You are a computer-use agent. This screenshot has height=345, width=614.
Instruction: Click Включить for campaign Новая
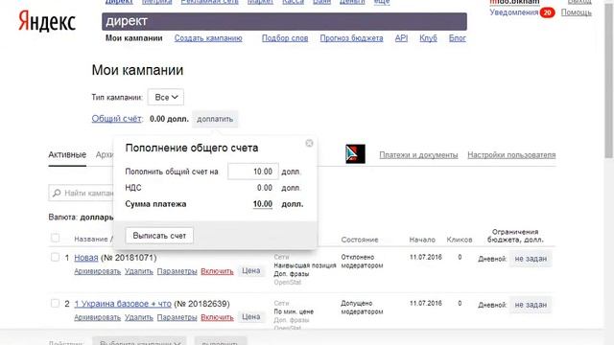(217, 271)
